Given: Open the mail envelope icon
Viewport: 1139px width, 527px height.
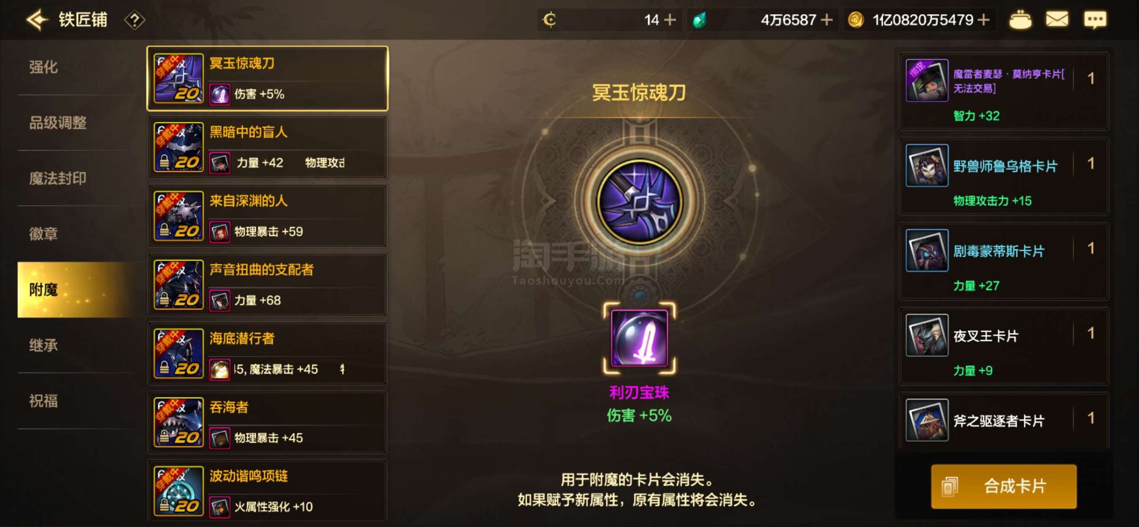Looking at the screenshot, I should [x=1057, y=20].
